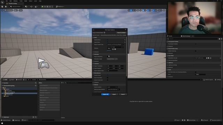Open the Animation Length dropdown

112,59
